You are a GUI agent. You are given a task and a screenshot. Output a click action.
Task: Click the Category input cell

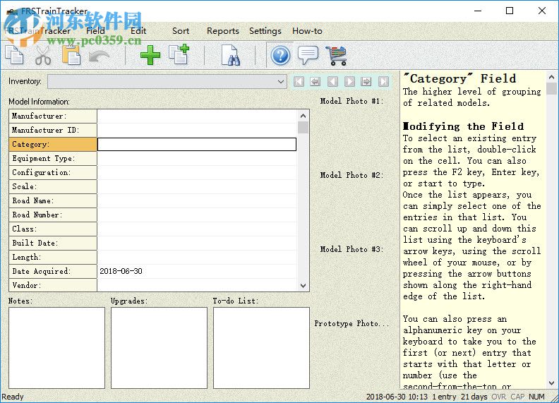tap(197, 144)
